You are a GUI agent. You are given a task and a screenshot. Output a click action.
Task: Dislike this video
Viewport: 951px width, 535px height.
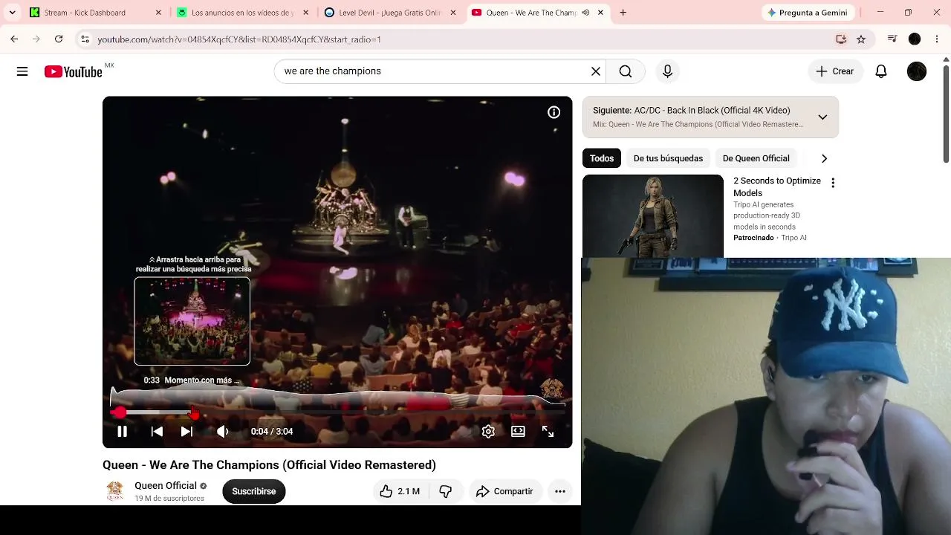coord(446,491)
